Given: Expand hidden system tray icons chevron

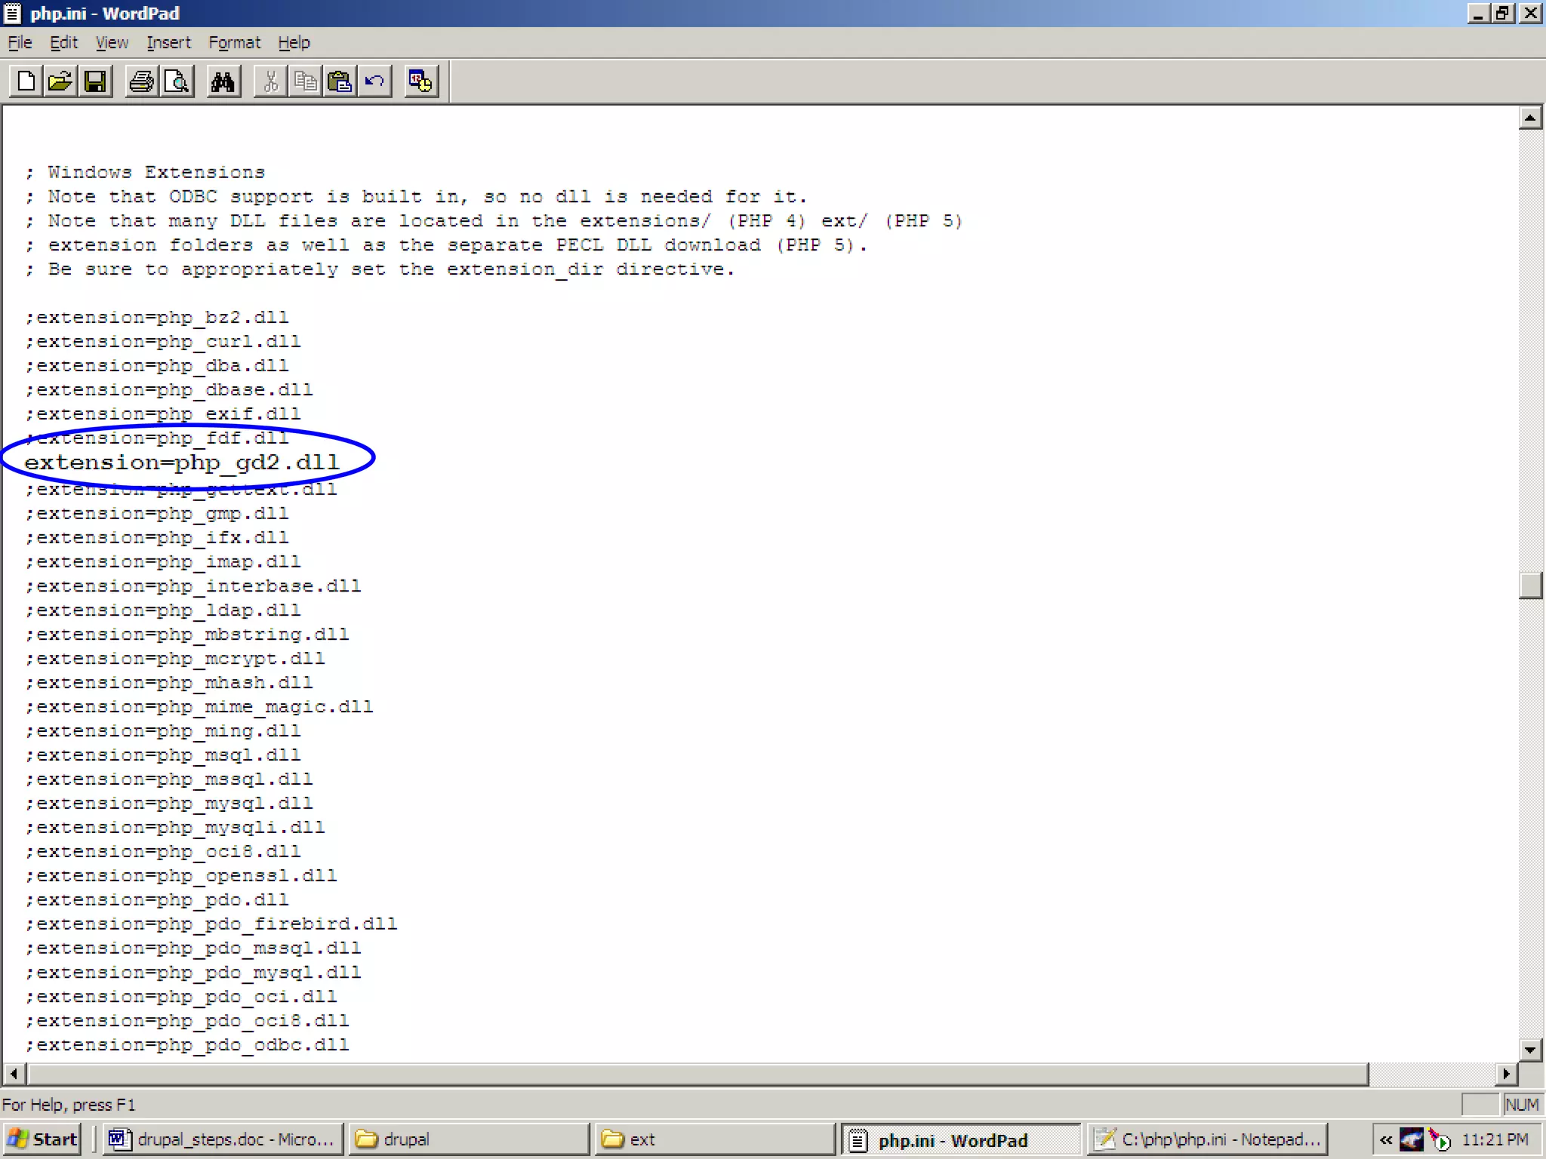Looking at the screenshot, I should click(1386, 1140).
